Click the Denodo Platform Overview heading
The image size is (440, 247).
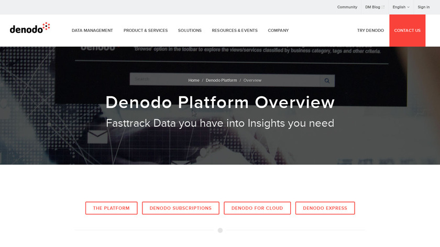(220, 103)
